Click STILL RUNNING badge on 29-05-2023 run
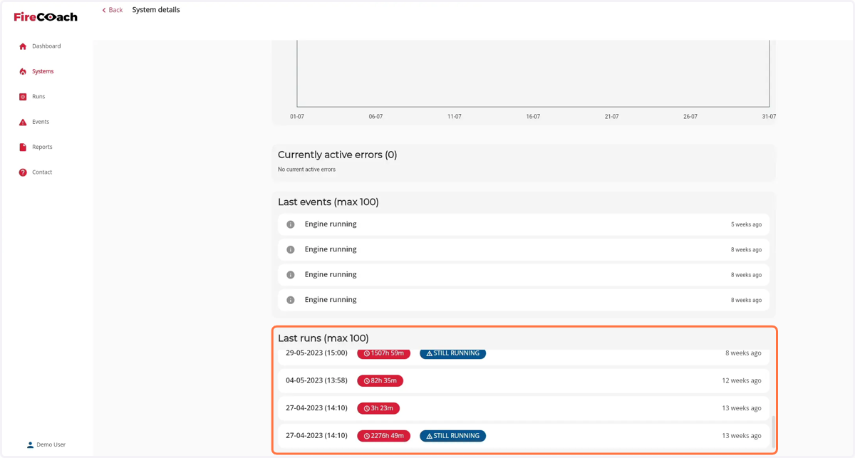 pos(452,353)
